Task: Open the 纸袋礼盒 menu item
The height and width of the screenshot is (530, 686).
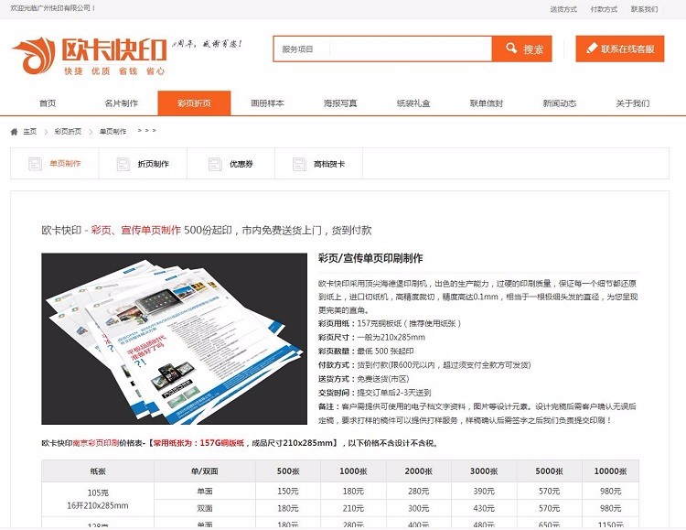Action: click(x=413, y=103)
